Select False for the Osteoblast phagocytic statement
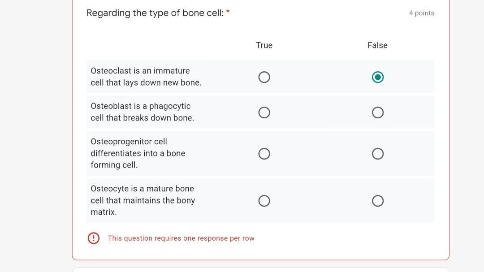The image size is (484, 272). pos(377,112)
